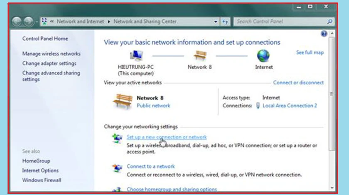The width and height of the screenshot is (349, 195).
Task: Open Windows Firewall link
Action: [x=42, y=180]
